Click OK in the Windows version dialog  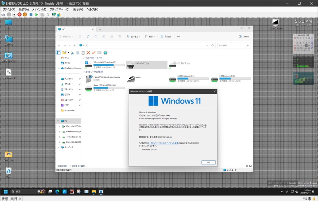click(x=208, y=162)
